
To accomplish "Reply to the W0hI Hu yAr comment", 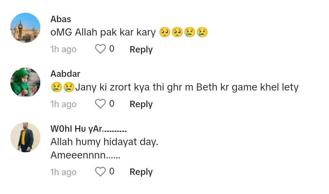I will click(x=141, y=172).
